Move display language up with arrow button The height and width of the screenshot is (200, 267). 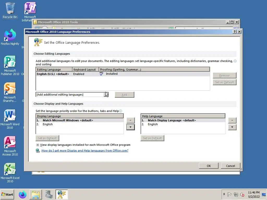pyautogui.click(x=130, y=120)
